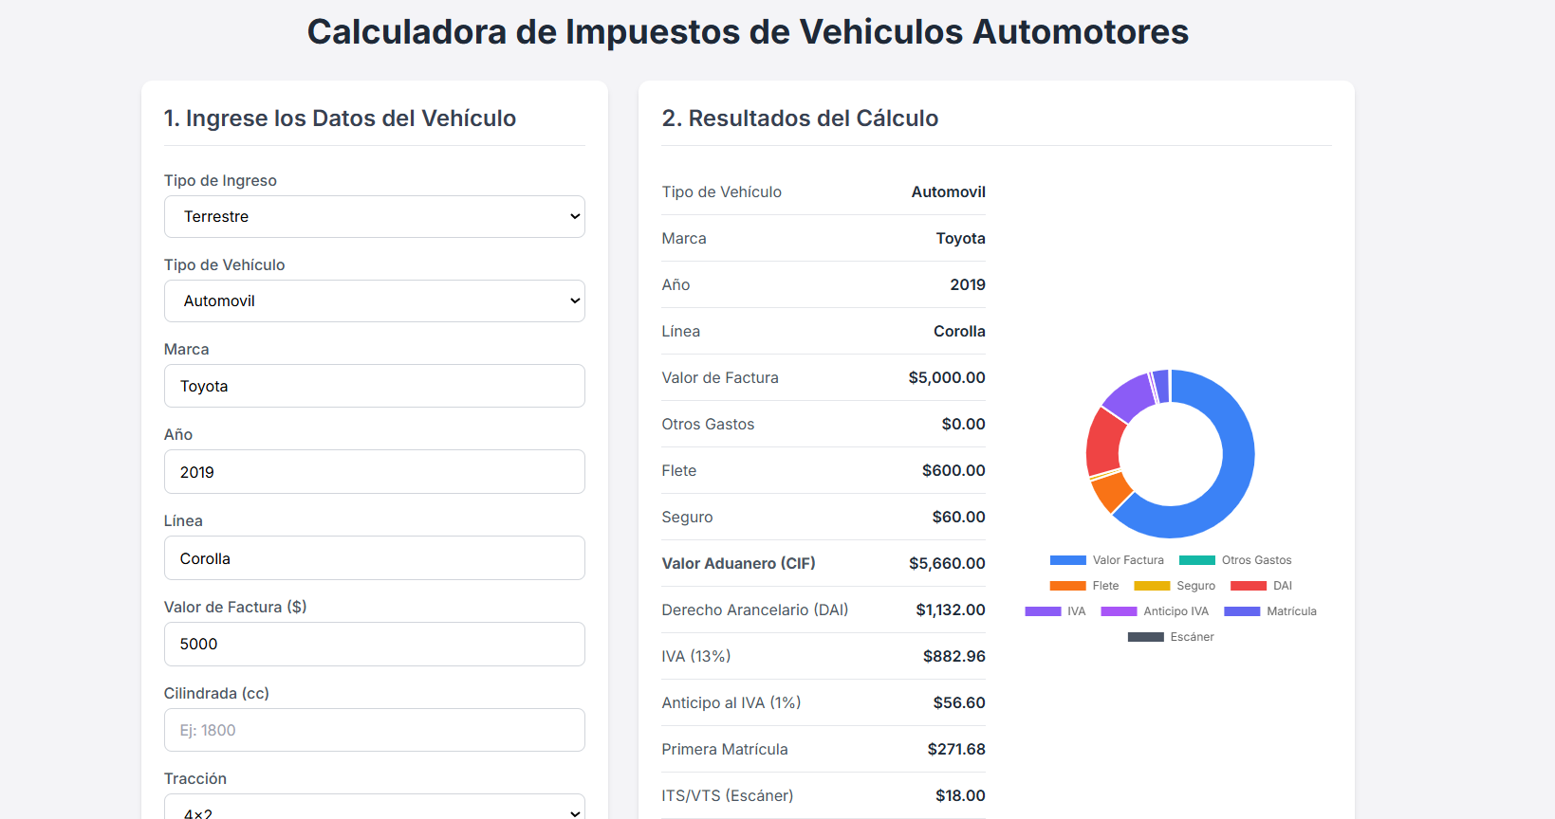Toggle the Valor Factura legend entry
Viewport: 1555px width, 819px height.
(x=1107, y=559)
